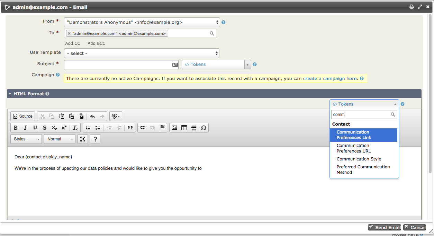
Task: Maximize the editor with the fullscreen icon
Action: click(83, 139)
